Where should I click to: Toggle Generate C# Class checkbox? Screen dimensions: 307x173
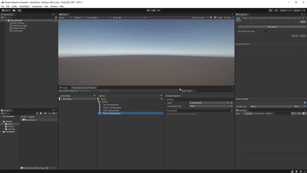[265, 31]
